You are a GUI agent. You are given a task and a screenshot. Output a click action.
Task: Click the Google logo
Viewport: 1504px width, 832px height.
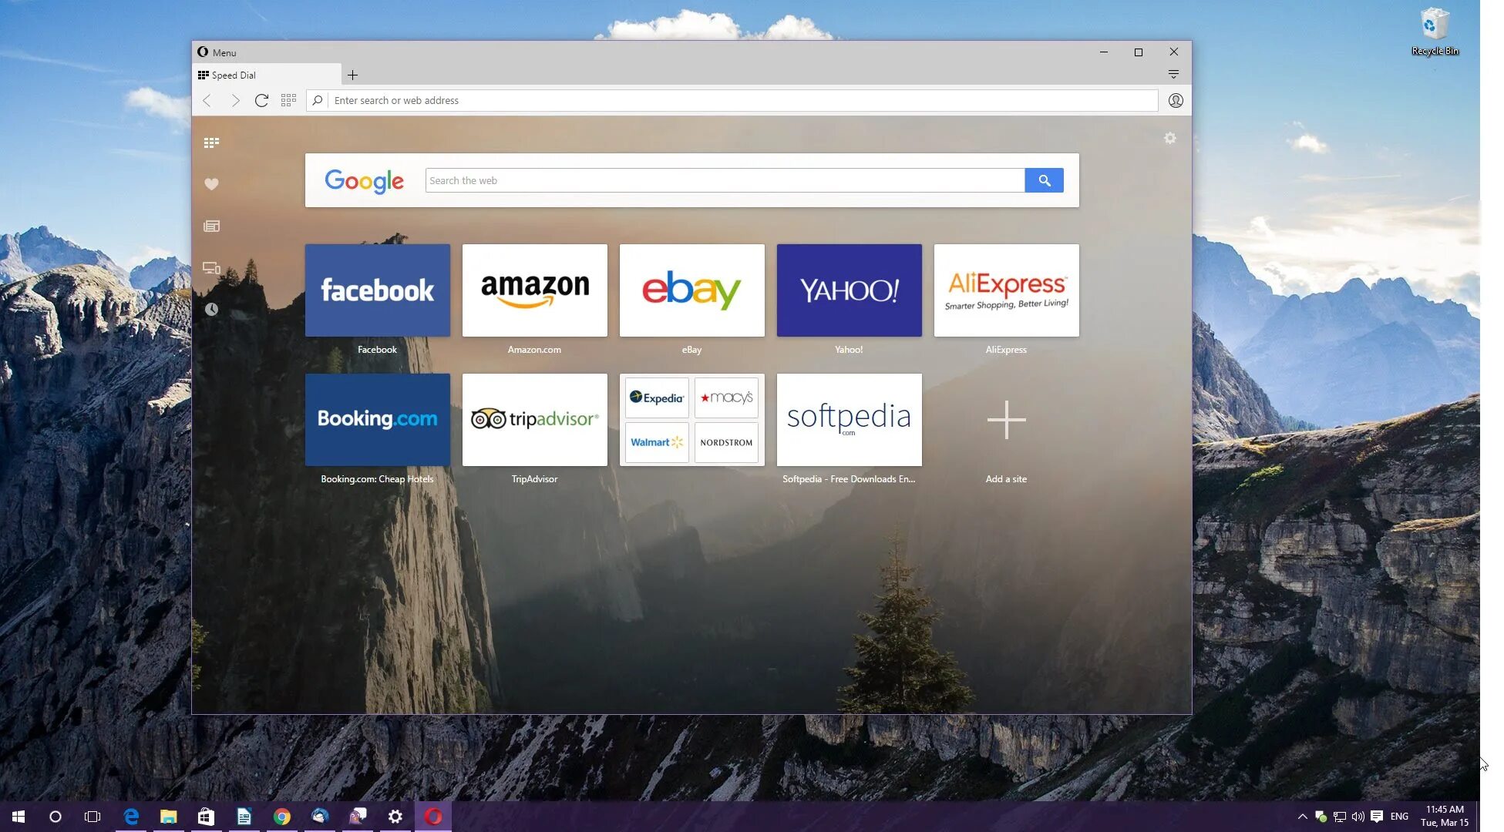(x=364, y=181)
